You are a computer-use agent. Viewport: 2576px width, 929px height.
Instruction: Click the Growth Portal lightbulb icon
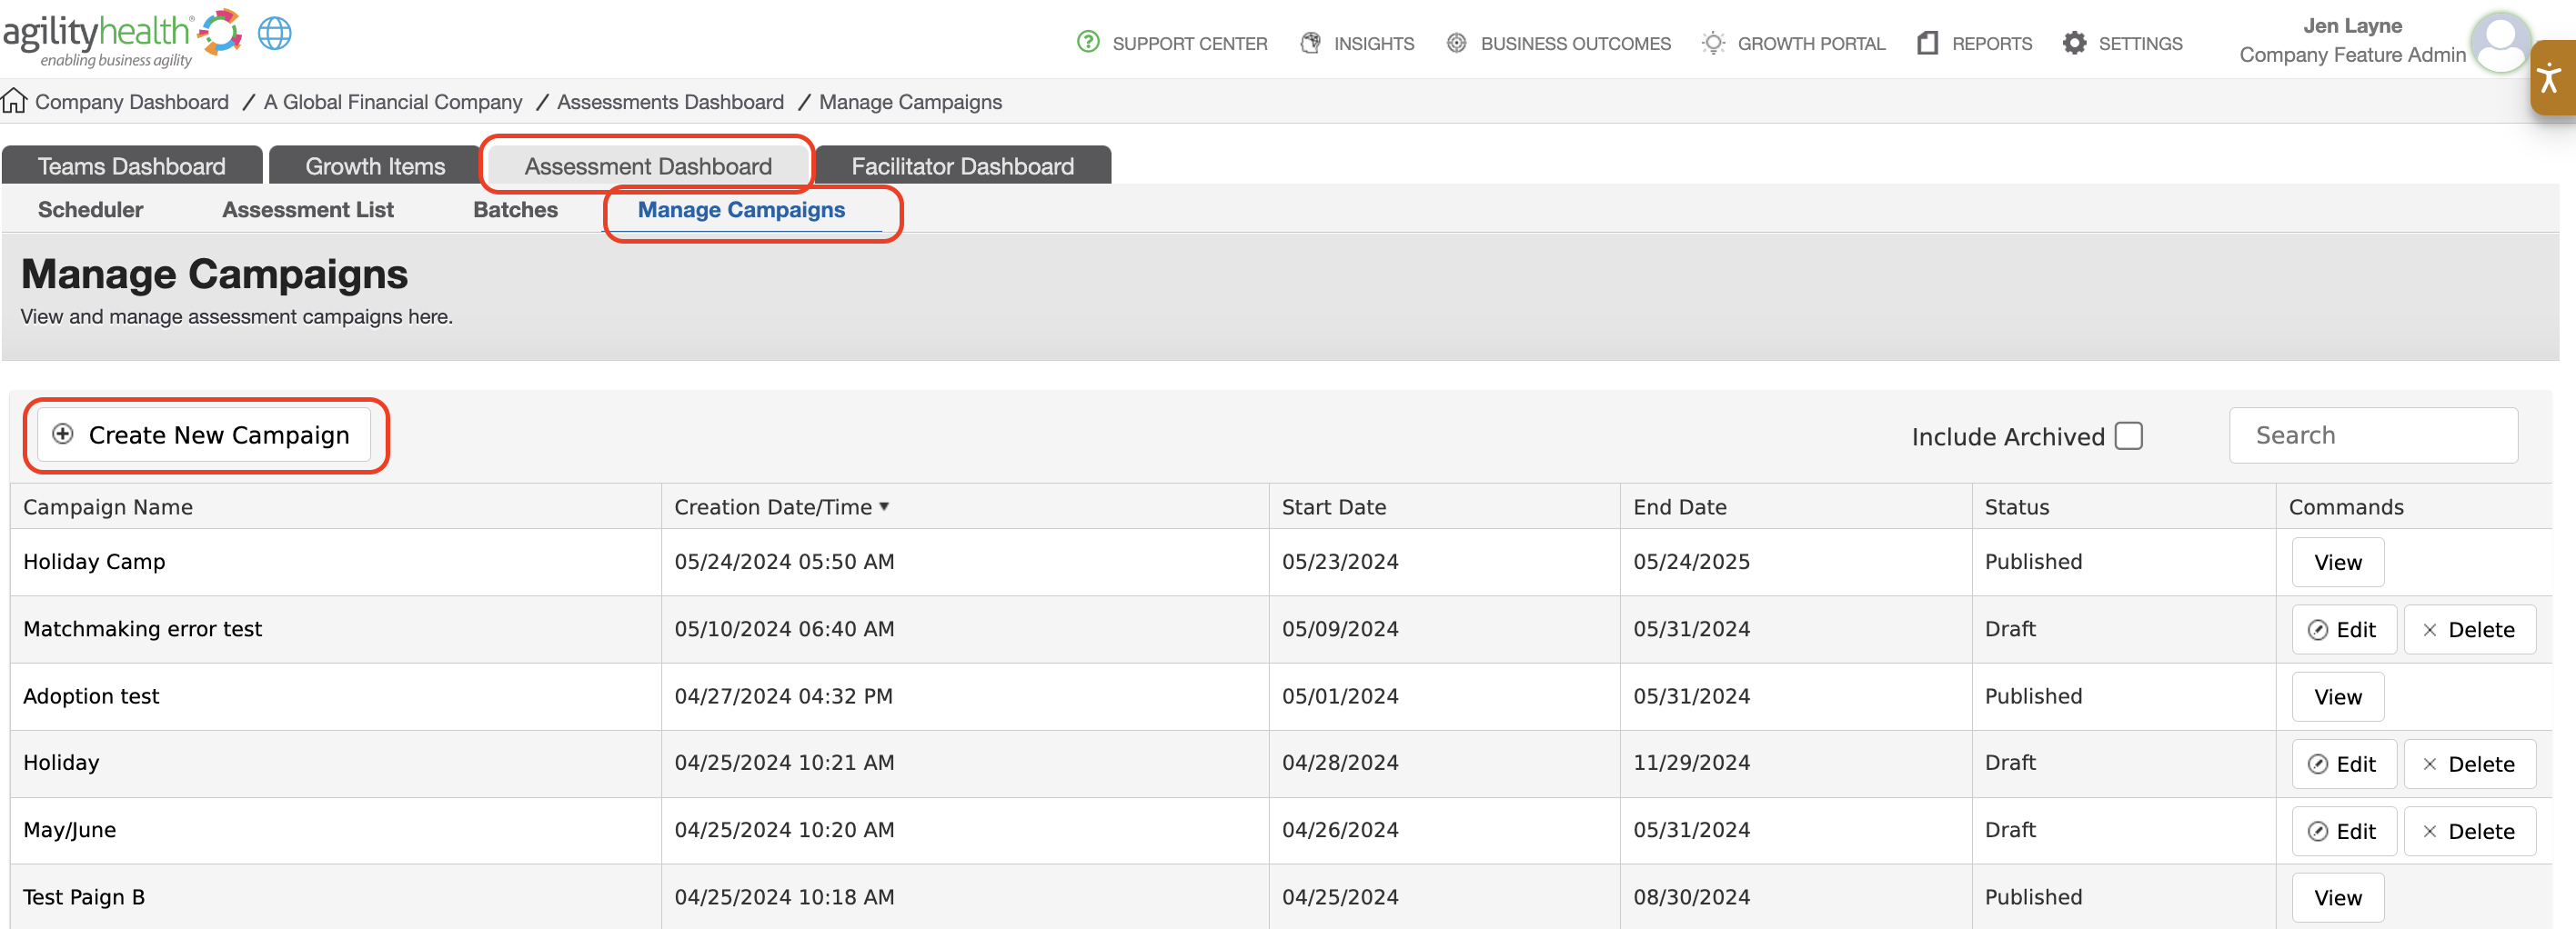[x=1713, y=43]
